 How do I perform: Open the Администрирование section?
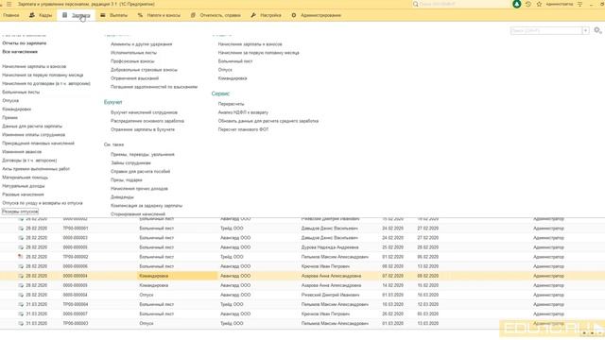coord(317,15)
